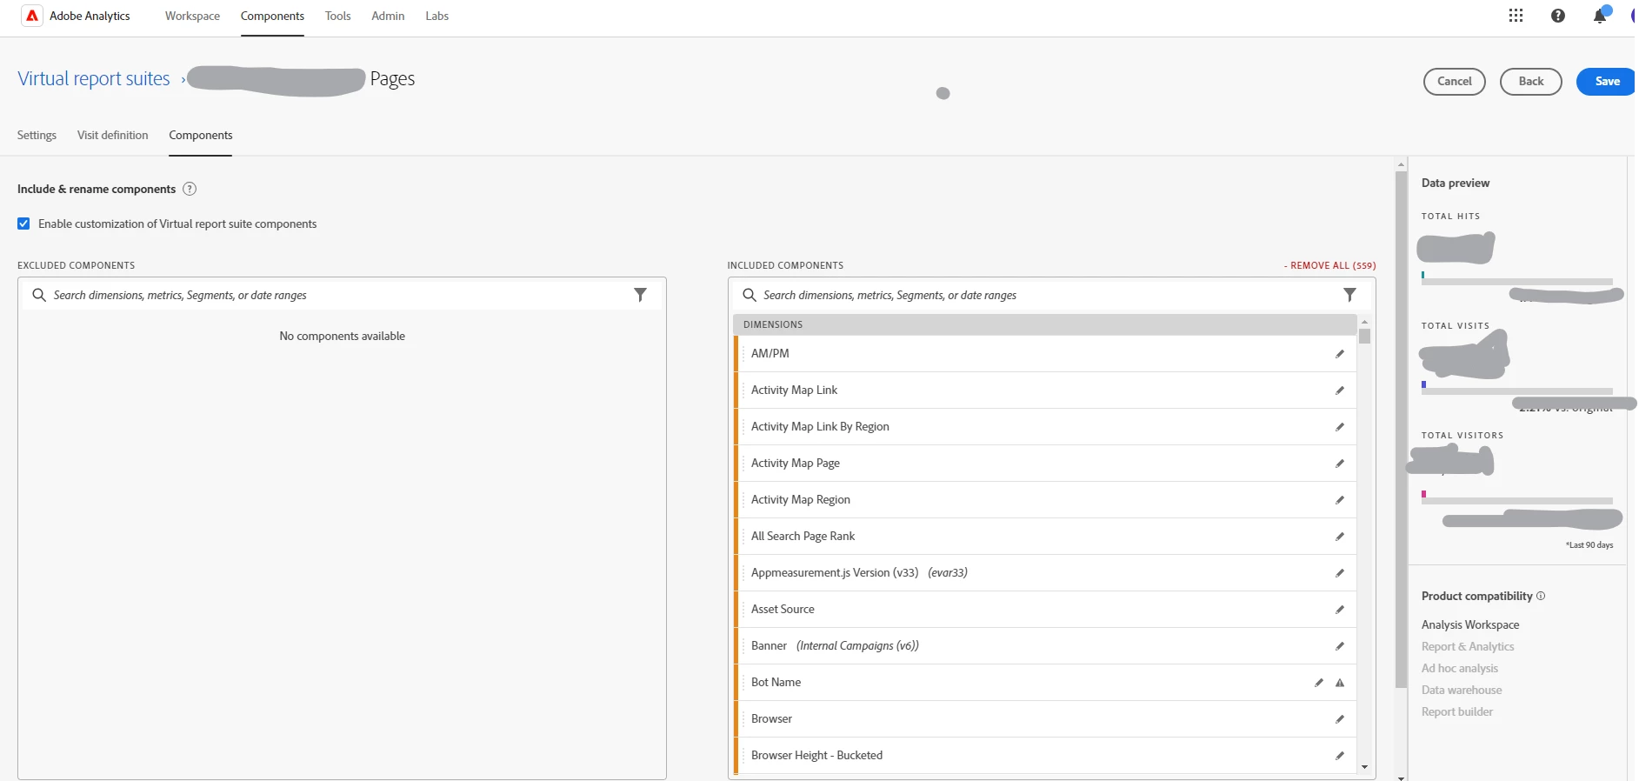Edit All Search Page Rank pencil icon
The image size is (1639, 781).
[1340, 537]
